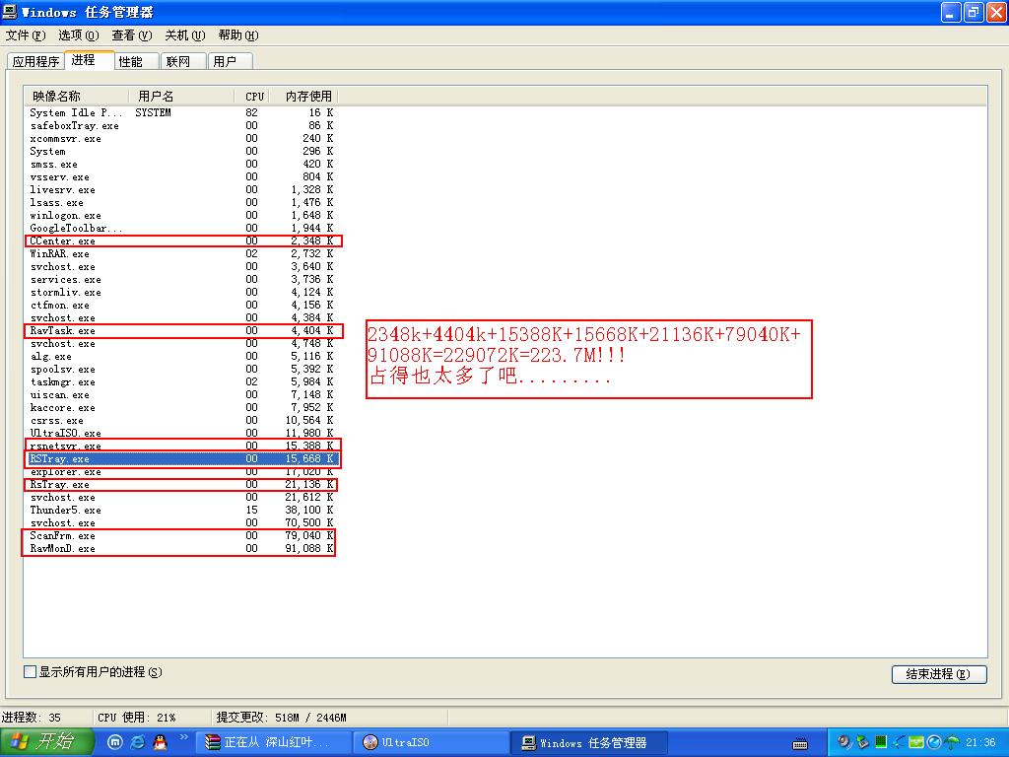Launch Internet Explorer from quick launch
Viewport: 1009px width, 757px height.
[x=137, y=742]
